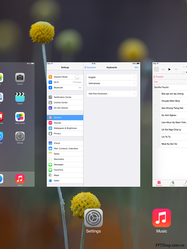Skip to previous track in Music
This screenshot has height=249, width=187.
tap(163, 69)
